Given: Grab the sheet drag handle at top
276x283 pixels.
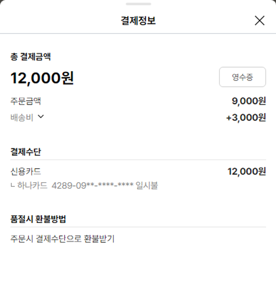Looking at the screenshot, I should tap(138, 4).
